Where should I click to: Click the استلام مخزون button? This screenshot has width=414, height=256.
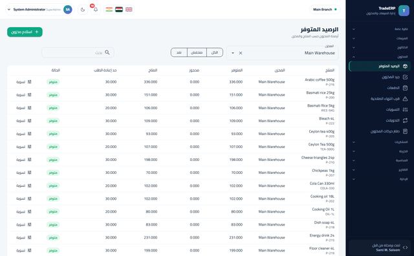25,32
